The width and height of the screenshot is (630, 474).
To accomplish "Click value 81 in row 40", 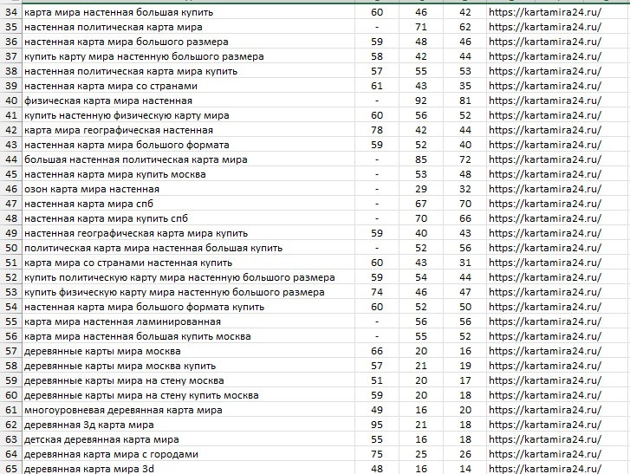I will point(464,101).
